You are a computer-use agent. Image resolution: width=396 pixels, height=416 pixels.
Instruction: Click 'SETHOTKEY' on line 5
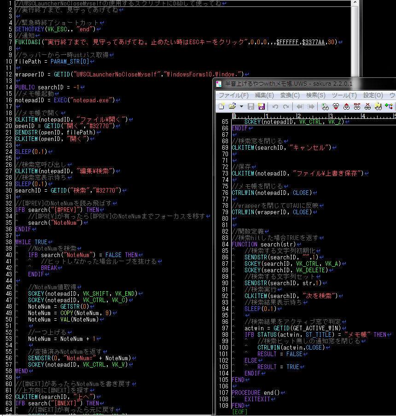click(30, 29)
